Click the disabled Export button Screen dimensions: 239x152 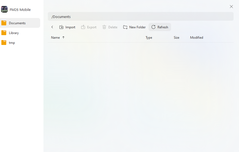pos(89,27)
